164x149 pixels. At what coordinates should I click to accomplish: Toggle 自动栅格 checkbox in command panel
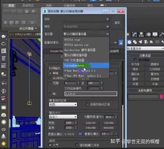click(x=135, y=59)
